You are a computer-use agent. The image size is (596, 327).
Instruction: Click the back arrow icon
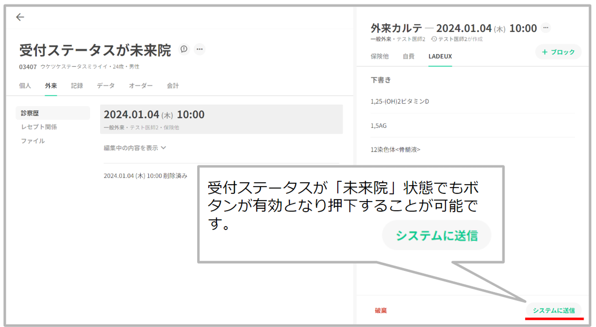(x=20, y=17)
